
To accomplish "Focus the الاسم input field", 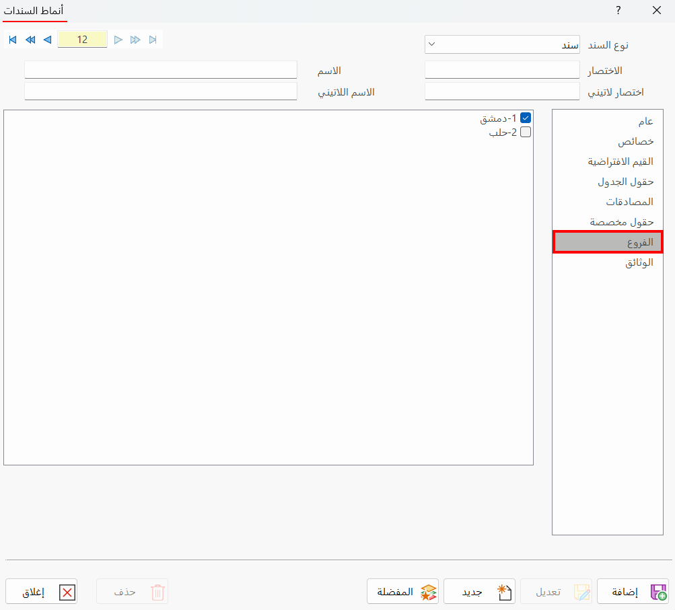I will (161, 70).
